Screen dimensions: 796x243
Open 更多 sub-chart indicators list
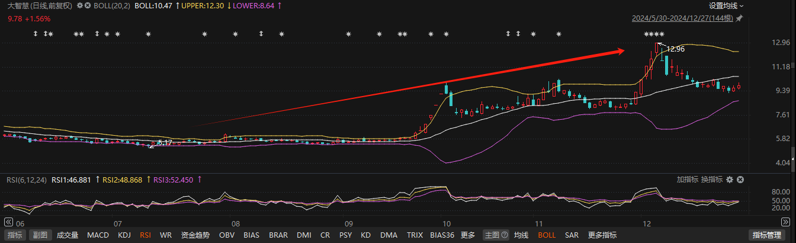467,235
